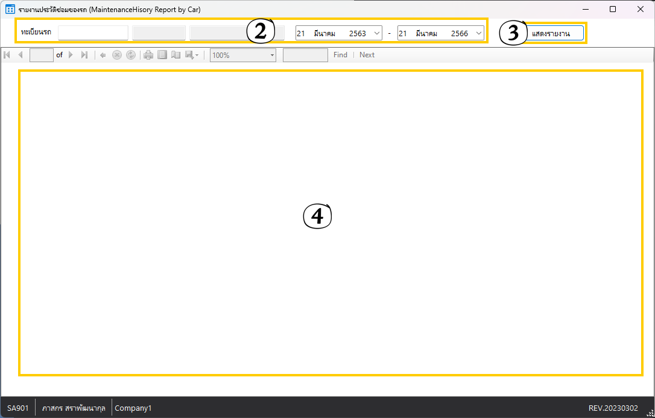Click the แสดงรายงาน button
Image resolution: width=655 pixels, height=418 pixels.
coord(554,33)
